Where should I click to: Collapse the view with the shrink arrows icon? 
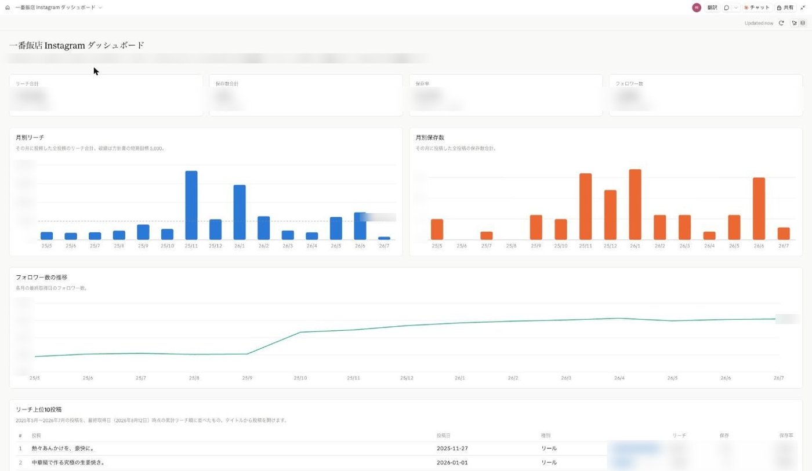[x=803, y=8]
